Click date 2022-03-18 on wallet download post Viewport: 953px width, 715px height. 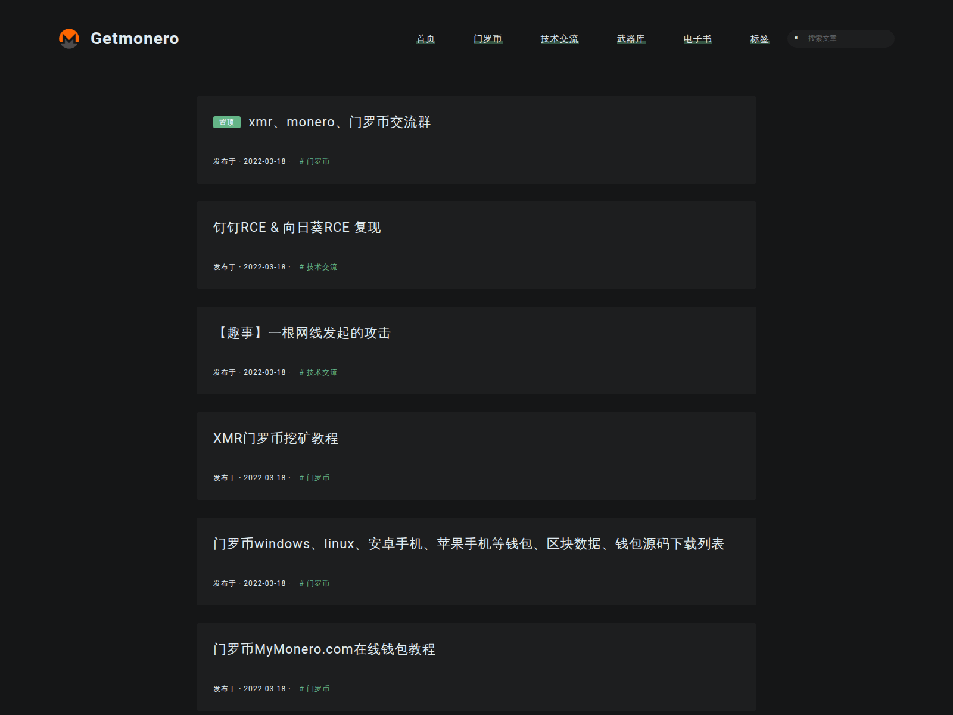264,583
